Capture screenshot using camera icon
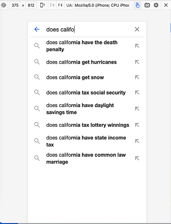171x224 pixels. 147,5
